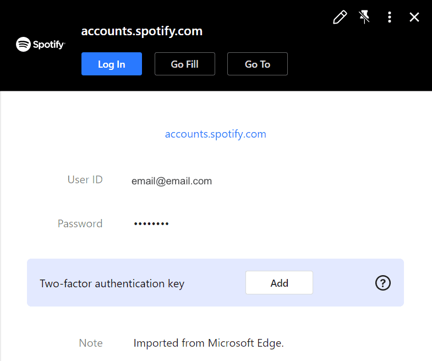Click the 'Note' label
The image size is (432, 361).
coord(91,343)
